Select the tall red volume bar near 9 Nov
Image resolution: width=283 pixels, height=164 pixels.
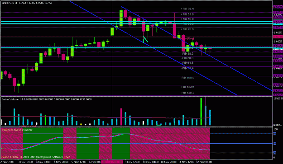tap(121, 117)
